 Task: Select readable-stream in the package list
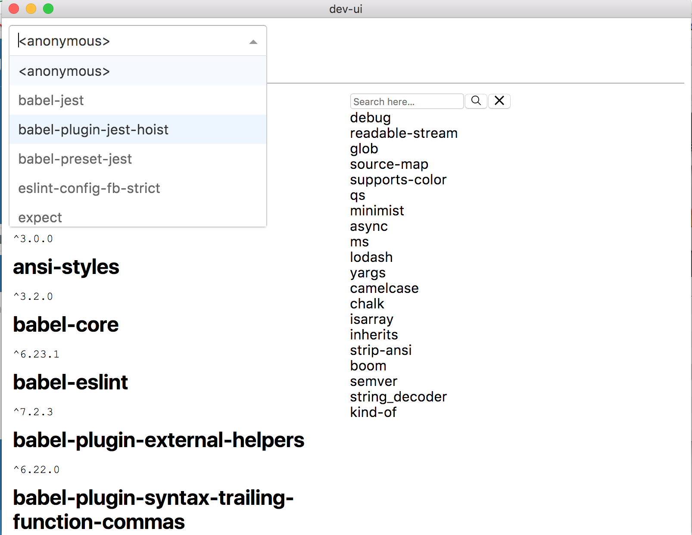pyautogui.click(x=404, y=133)
